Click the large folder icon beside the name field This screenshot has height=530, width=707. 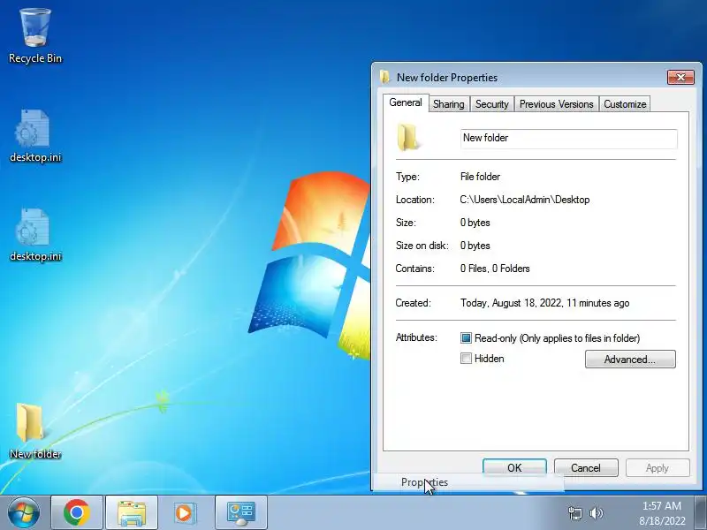(x=407, y=138)
